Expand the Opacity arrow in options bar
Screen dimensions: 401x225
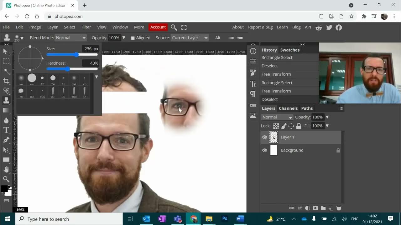click(124, 38)
